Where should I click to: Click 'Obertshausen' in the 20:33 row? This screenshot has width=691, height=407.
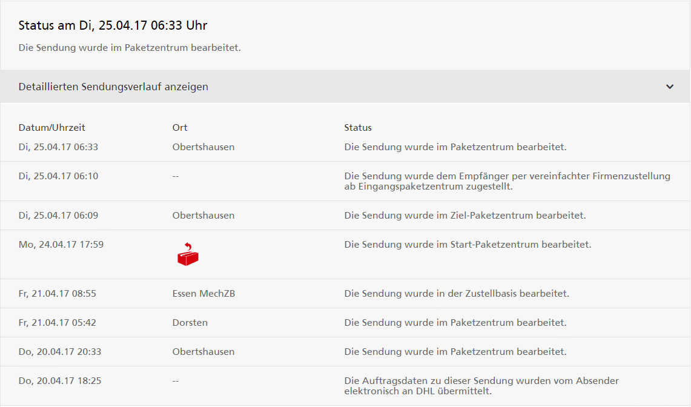coord(203,351)
